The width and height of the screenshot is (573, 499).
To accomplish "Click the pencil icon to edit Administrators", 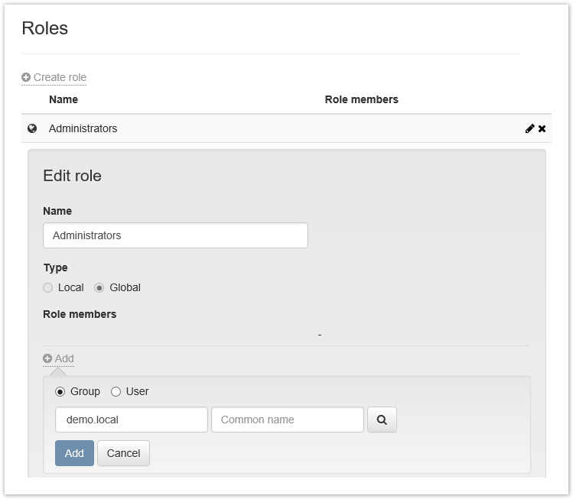I will click(x=529, y=128).
